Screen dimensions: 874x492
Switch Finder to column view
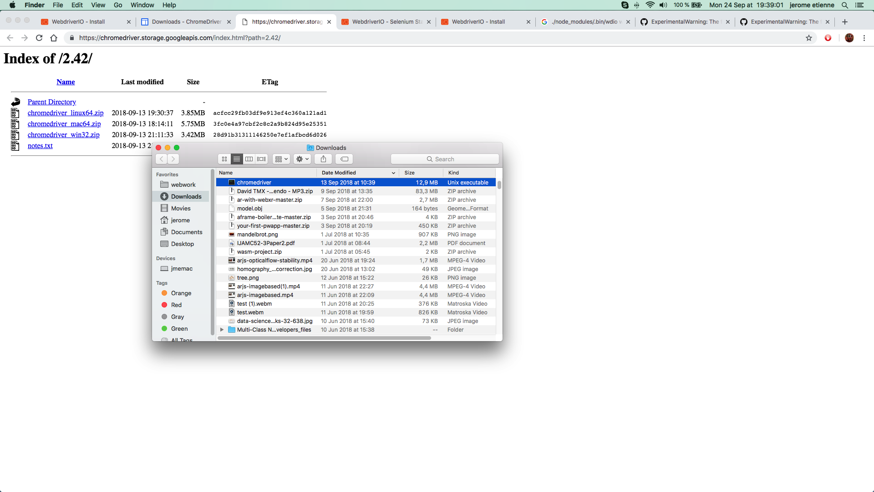coord(249,159)
